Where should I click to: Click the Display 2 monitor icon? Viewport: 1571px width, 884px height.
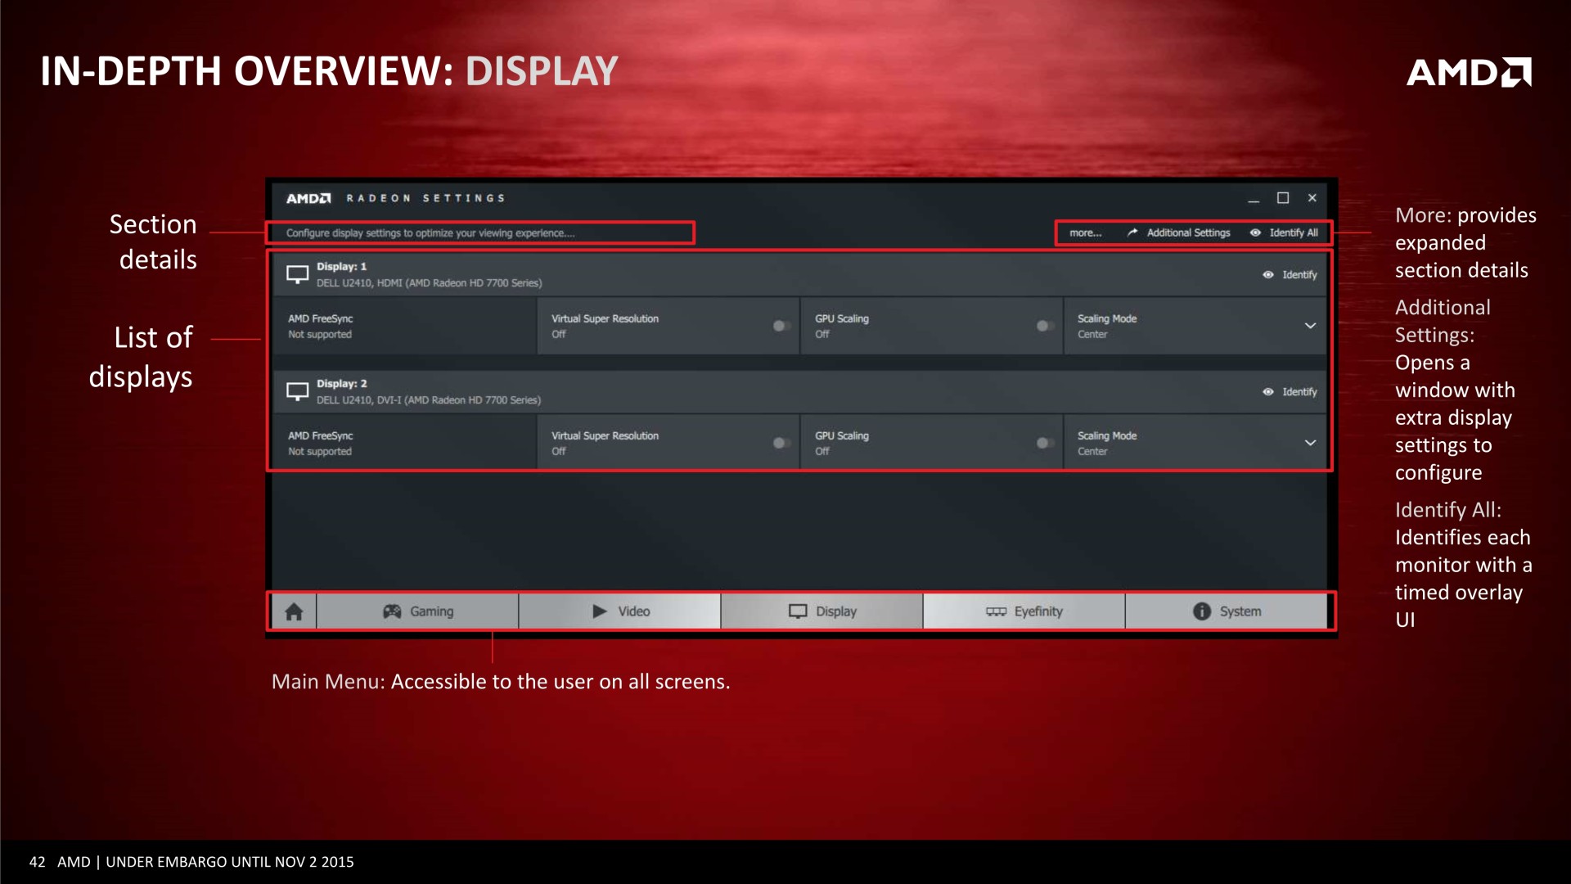[x=297, y=391]
